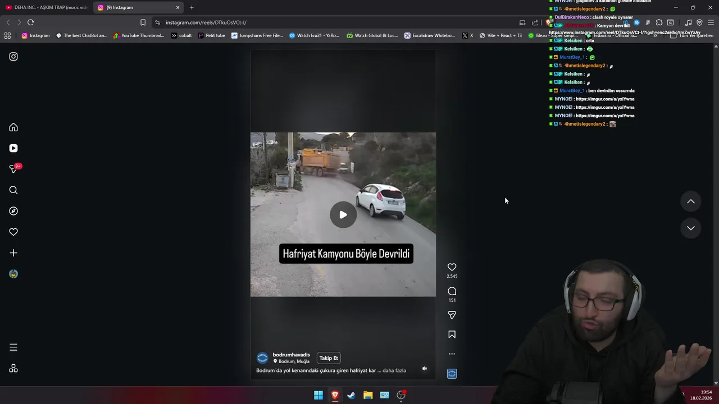Click the reel audio thumbnail icon
This screenshot has width=719, height=404.
(452, 374)
